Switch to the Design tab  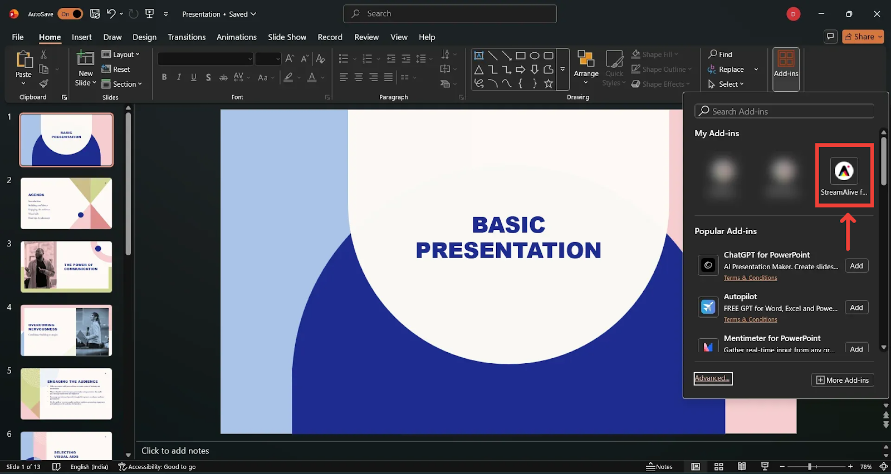[144, 37]
